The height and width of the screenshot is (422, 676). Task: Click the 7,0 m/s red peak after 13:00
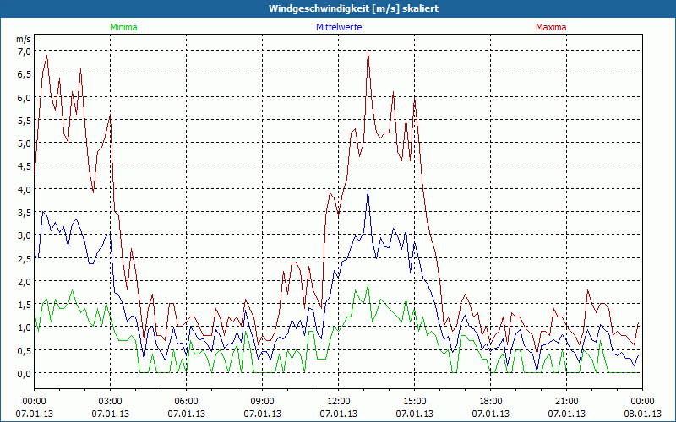368,51
